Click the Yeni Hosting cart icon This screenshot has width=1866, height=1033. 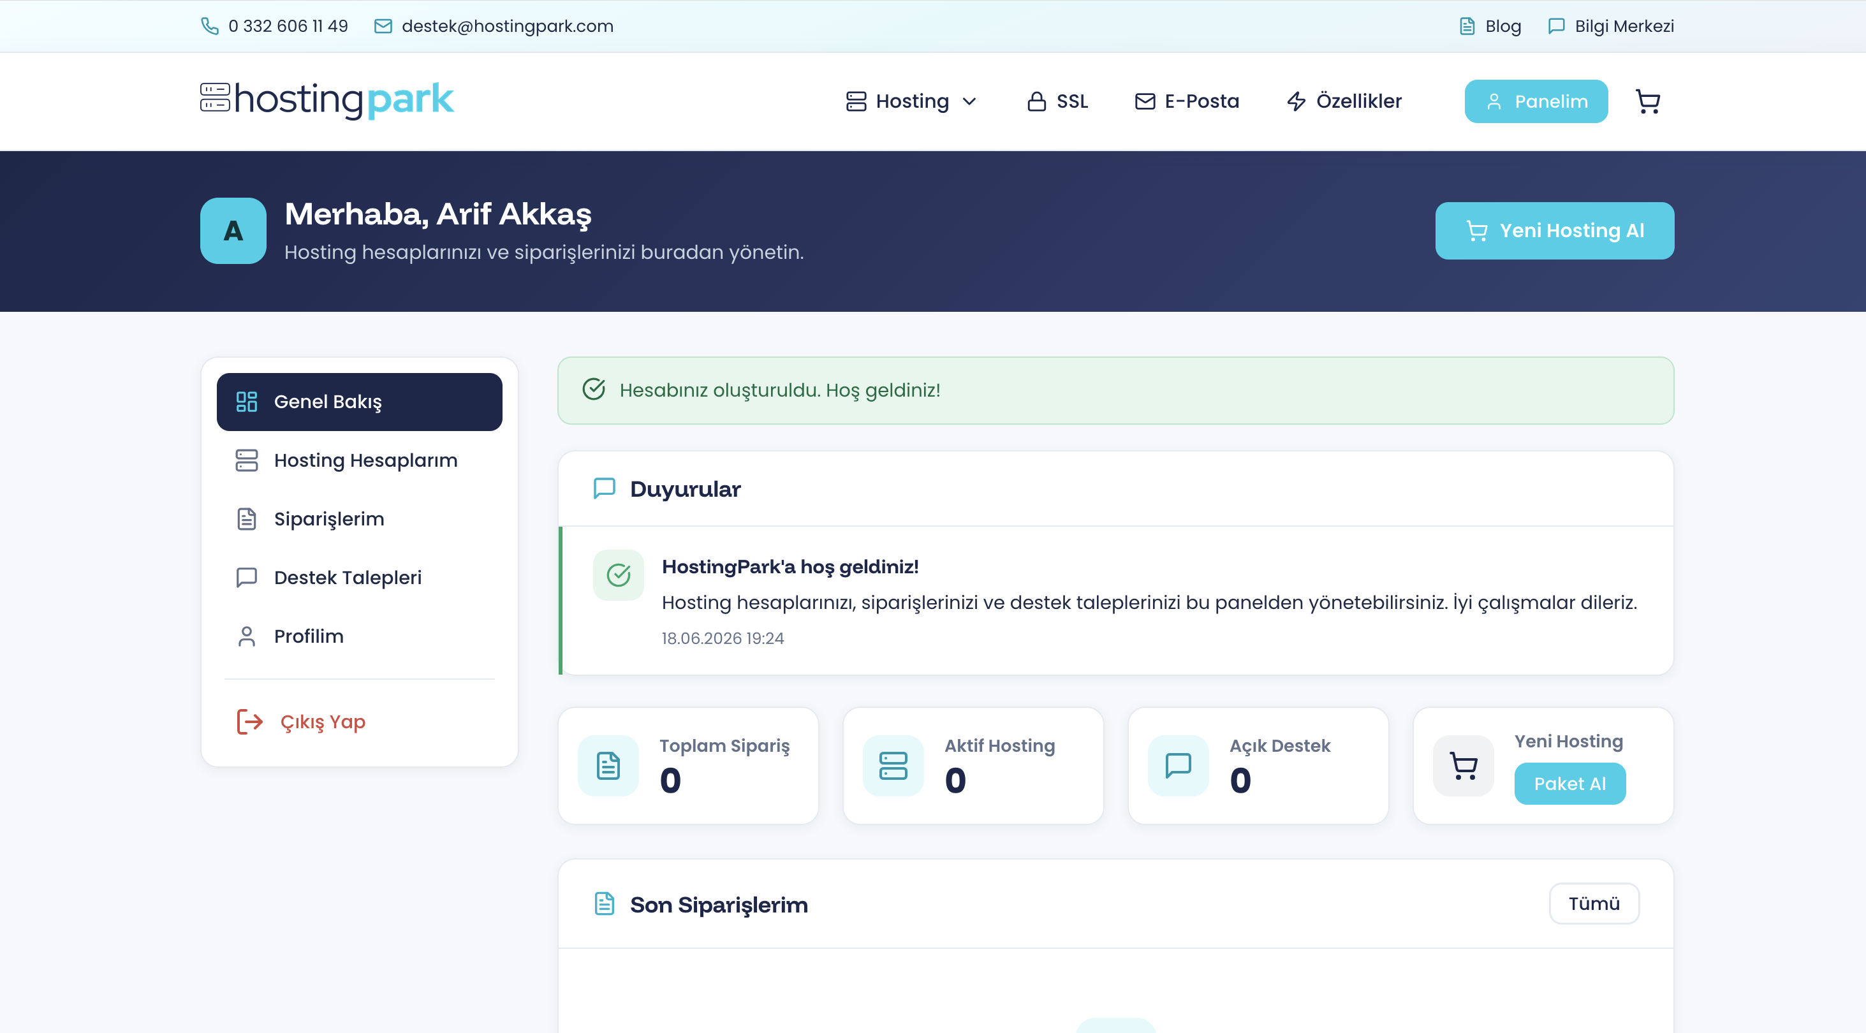[1463, 766]
